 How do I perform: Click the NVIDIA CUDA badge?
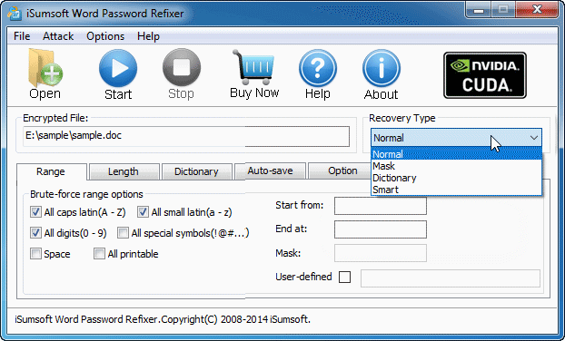(485, 75)
